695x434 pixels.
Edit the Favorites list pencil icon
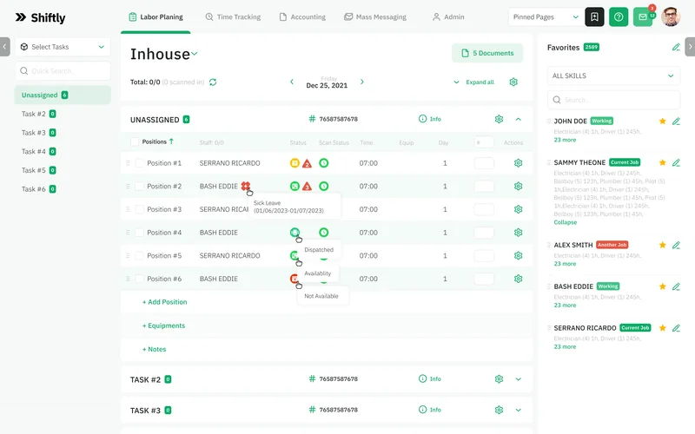click(676, 47)
